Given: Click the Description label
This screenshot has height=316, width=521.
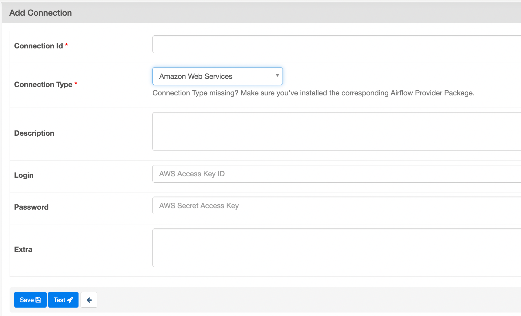Looking at the screenshot, I should click(x=34, y=133).
